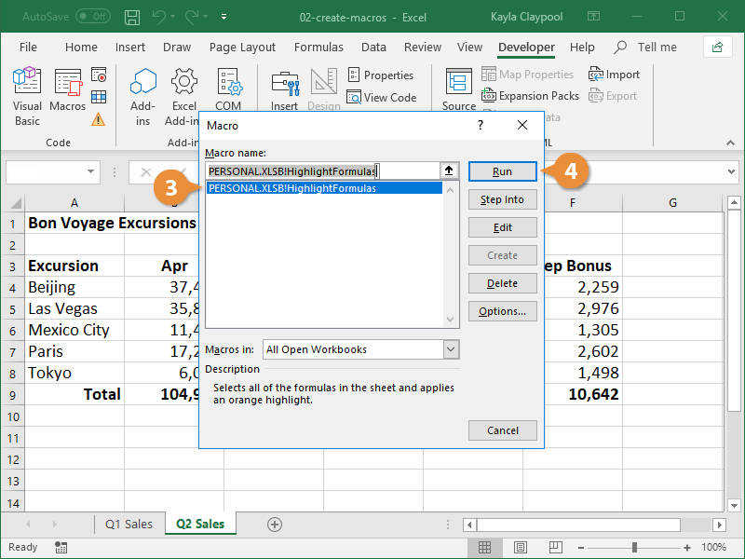This screenshot has height=559, width=745.
Task: Expand the formula bar
Action: (x=731, y=171)
